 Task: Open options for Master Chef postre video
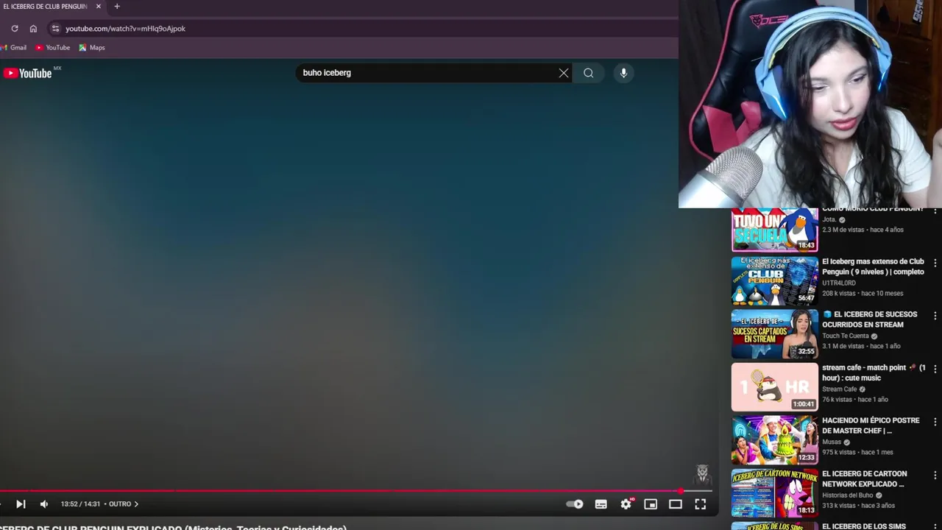935,422
